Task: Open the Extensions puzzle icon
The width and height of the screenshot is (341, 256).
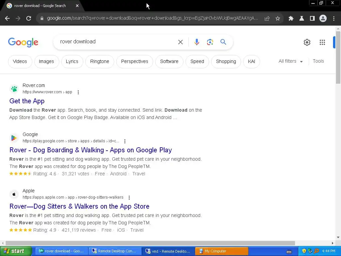Action: tap(291, 19)
